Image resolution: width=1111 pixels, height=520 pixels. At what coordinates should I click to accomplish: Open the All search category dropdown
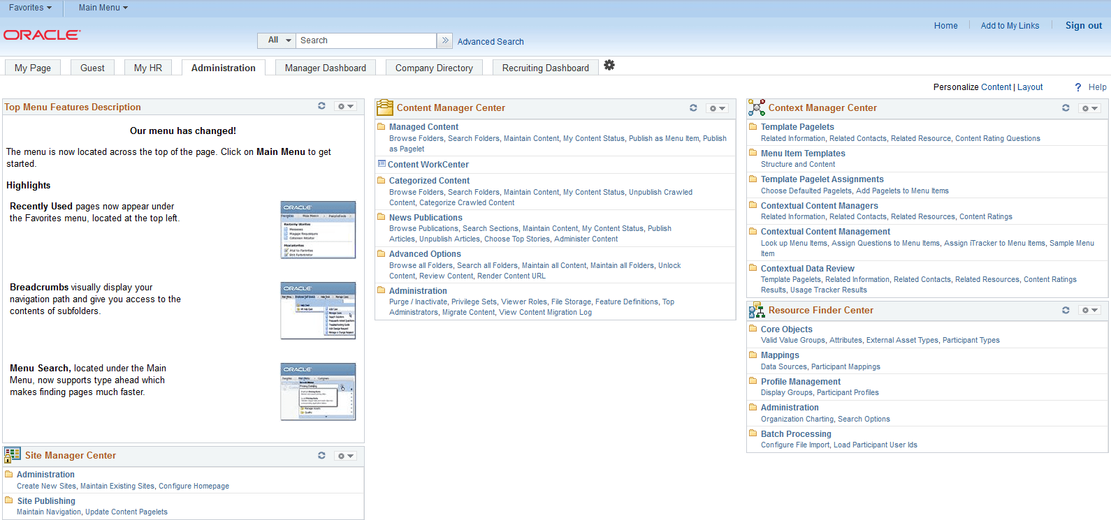tap(277, 40)
